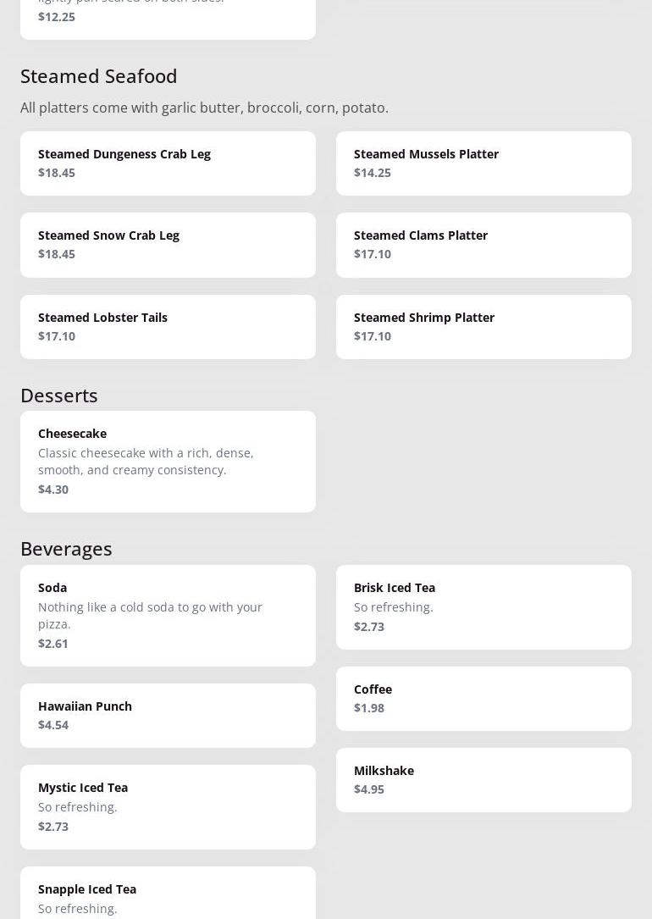This screenshot has width=652, height=919.
Task: Open the Snapple Iced Tea item
Action: (168, 894)
